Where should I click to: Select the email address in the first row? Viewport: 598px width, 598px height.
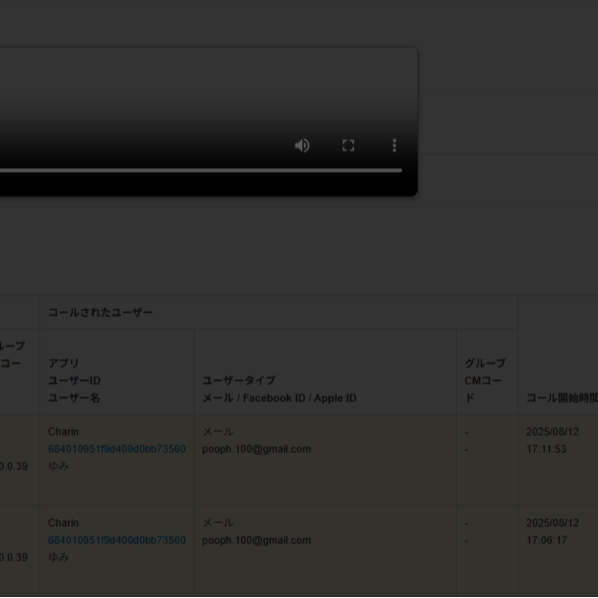click(256, 449)
